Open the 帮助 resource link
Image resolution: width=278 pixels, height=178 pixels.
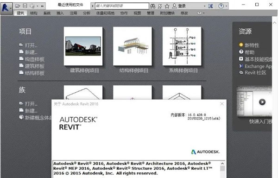click(x=250, y=52)
